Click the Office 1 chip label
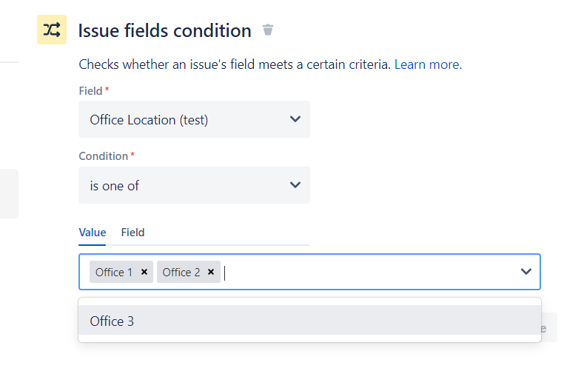The image size is (581, 374). point(114,272)
